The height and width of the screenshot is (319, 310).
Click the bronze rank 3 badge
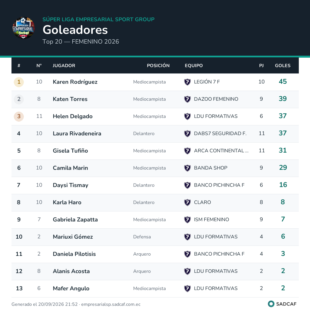[19, 116]
